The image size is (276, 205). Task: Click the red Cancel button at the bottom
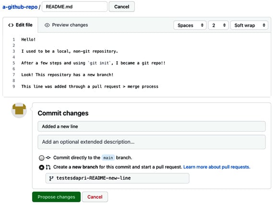click(95, 197)
